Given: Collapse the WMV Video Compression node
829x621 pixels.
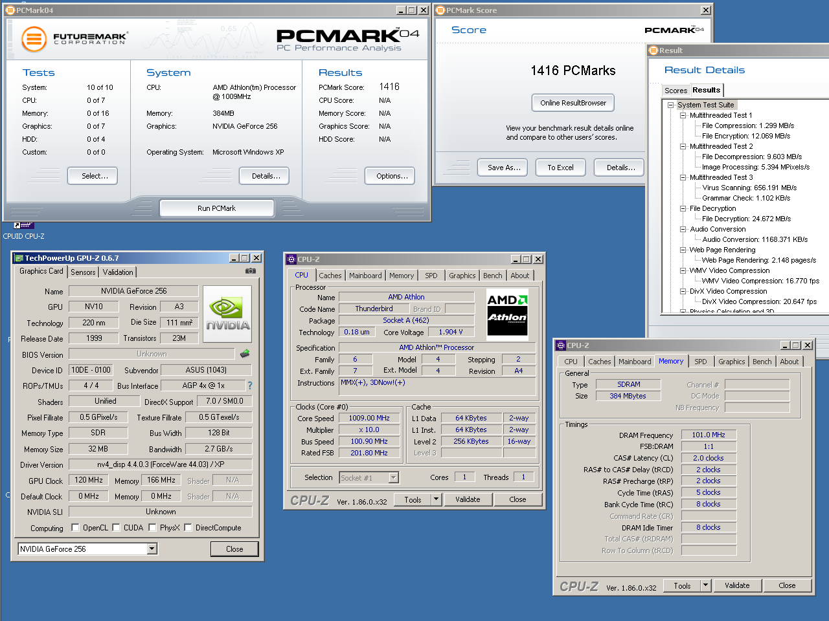Looking at the screenshot, I should point(683,270).
